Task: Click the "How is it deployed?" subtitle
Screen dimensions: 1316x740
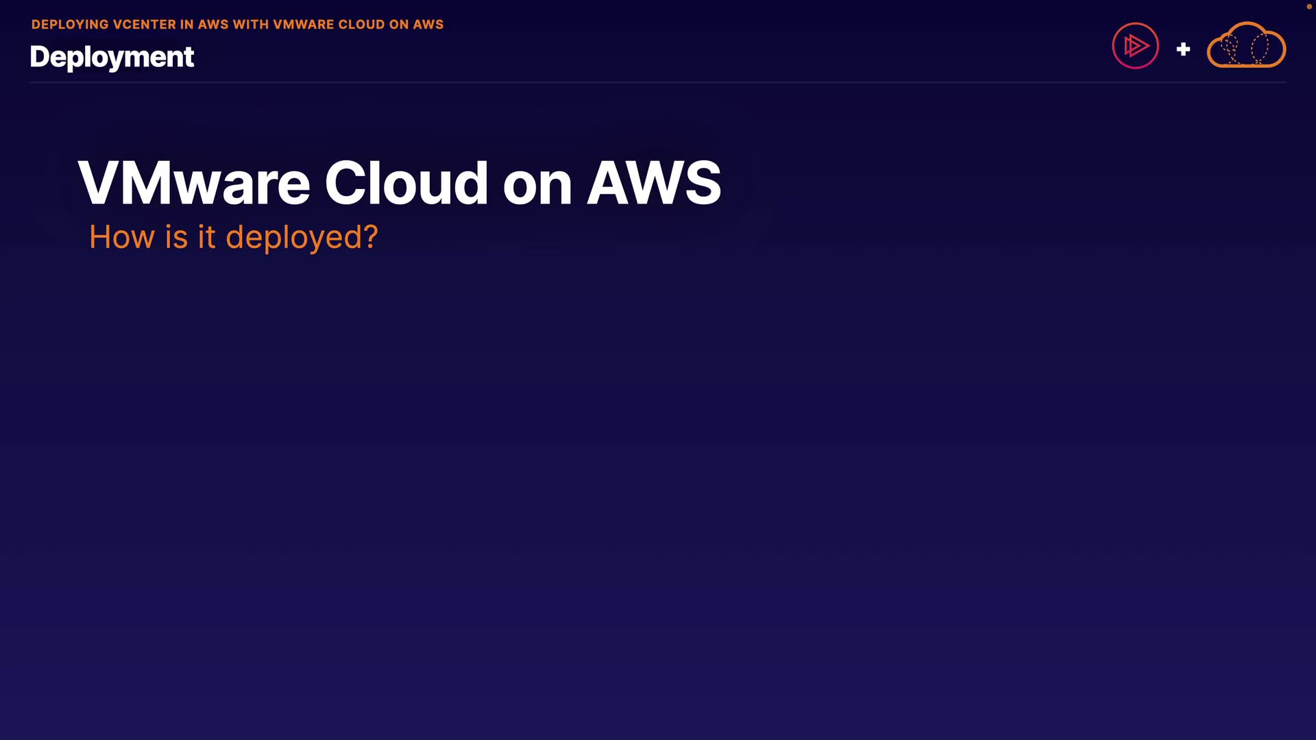Action: tap(233, 237)
